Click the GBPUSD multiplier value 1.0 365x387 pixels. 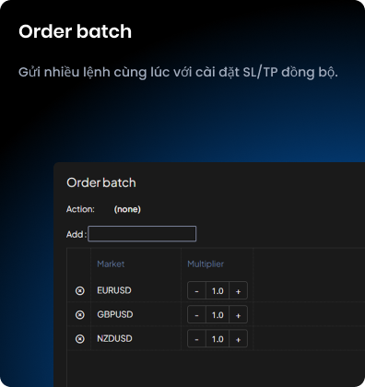click(218, 315)
